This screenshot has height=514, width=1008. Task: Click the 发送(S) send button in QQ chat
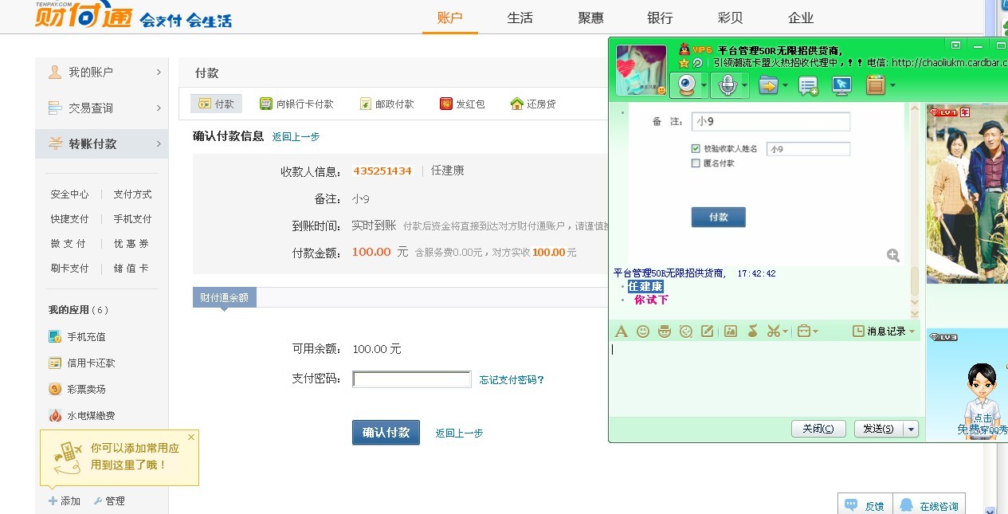coord(879,429)
